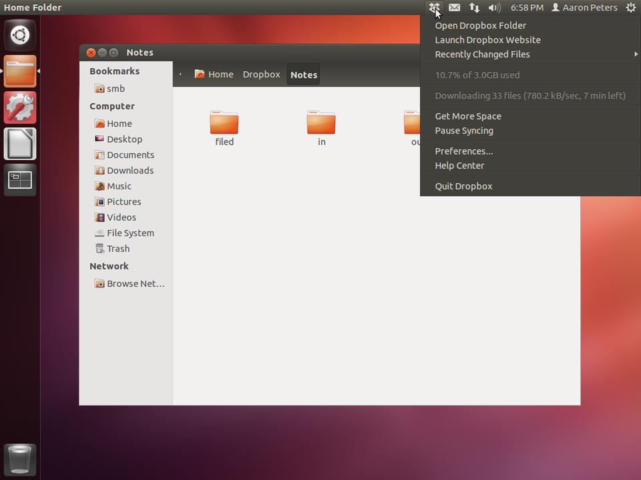Open the network connections indicator
This screenshot has width=641, height=480.
pyautogui.click(x=474, y=8)
